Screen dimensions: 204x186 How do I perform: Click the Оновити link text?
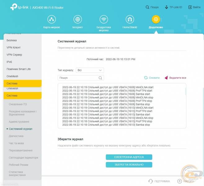tap(154, 78)
